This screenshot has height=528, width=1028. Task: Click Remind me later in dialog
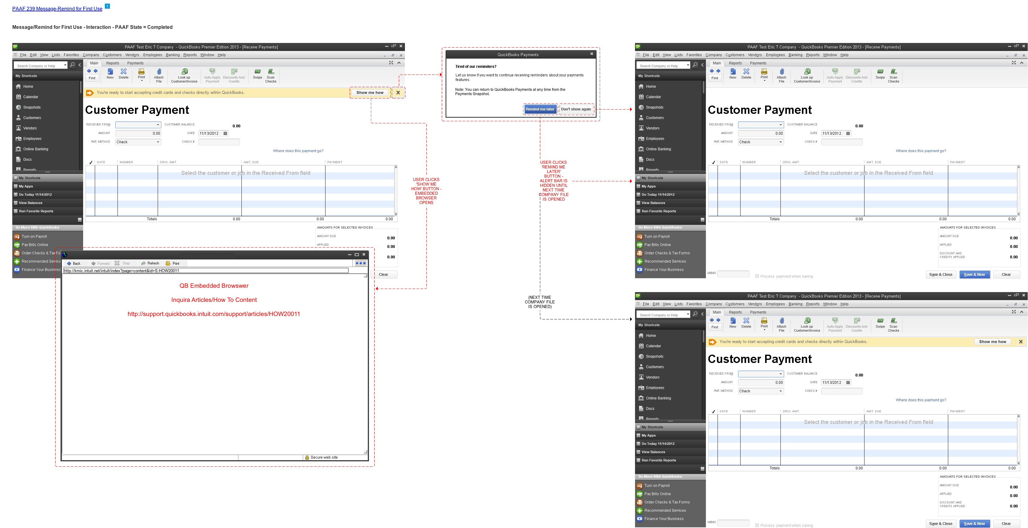540,109
